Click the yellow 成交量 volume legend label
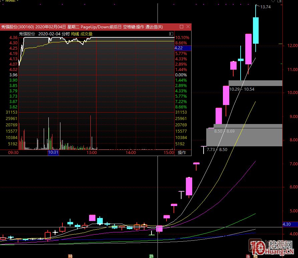The height and width of the screenshot is (258, 298). click(86, 34)
